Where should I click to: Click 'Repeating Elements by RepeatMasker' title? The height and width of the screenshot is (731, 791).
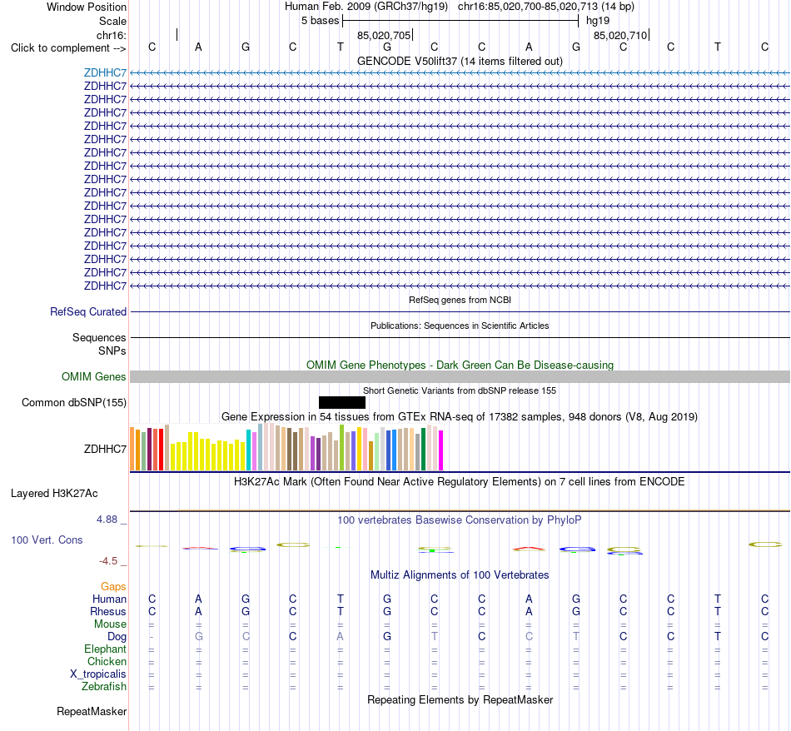[x=460, y=699]
